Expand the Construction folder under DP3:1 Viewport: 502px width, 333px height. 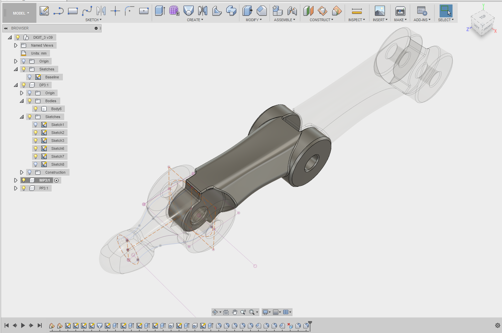click(22, 172)
